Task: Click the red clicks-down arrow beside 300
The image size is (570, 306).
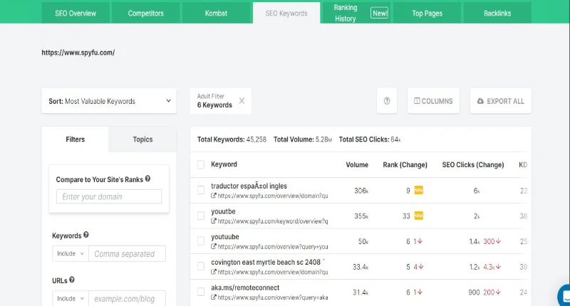Action: 498,241
